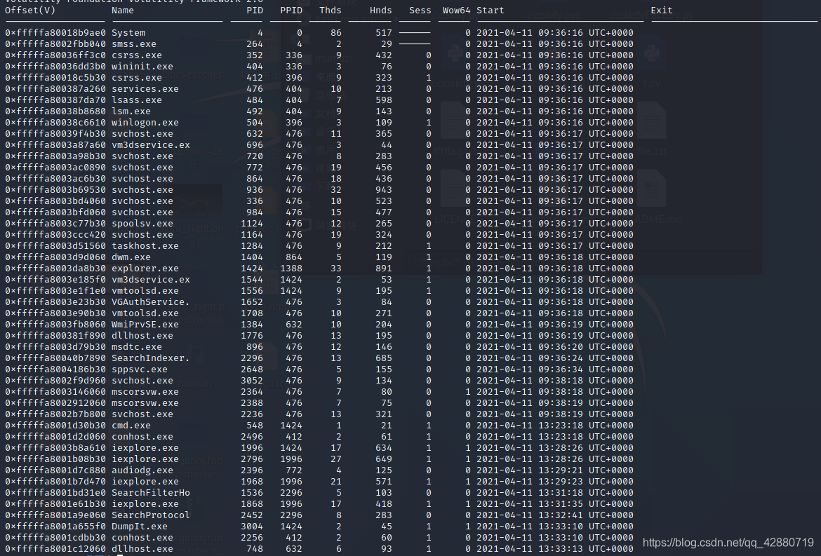Select the winlogon.exe process name

click(x=145, y=123)
